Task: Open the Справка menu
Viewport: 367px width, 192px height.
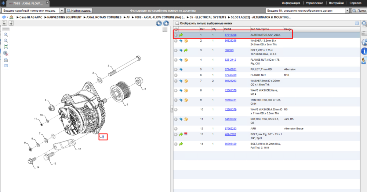Action: 355,3
